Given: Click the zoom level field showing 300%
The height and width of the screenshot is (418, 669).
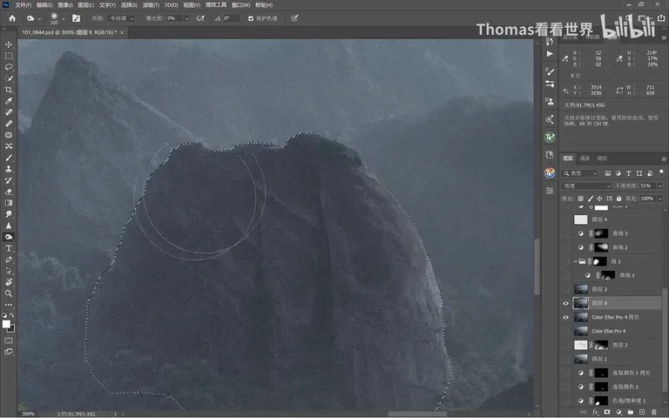Looking at the screenshot, I should pyautogui.click(x=28, y=414).
